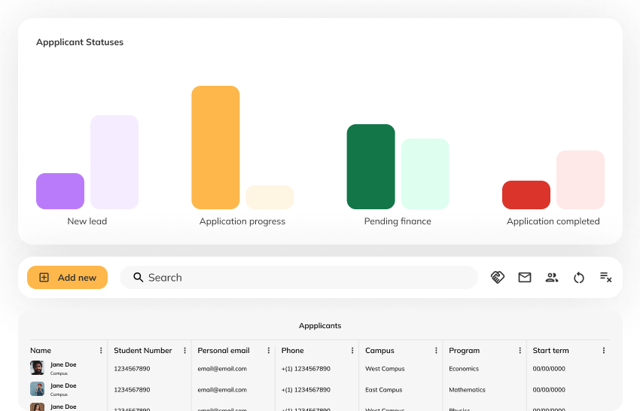Viewport: 640px width, 411px height.
Task: Click the pale cream Application progress bar
Action: point(270,197)
